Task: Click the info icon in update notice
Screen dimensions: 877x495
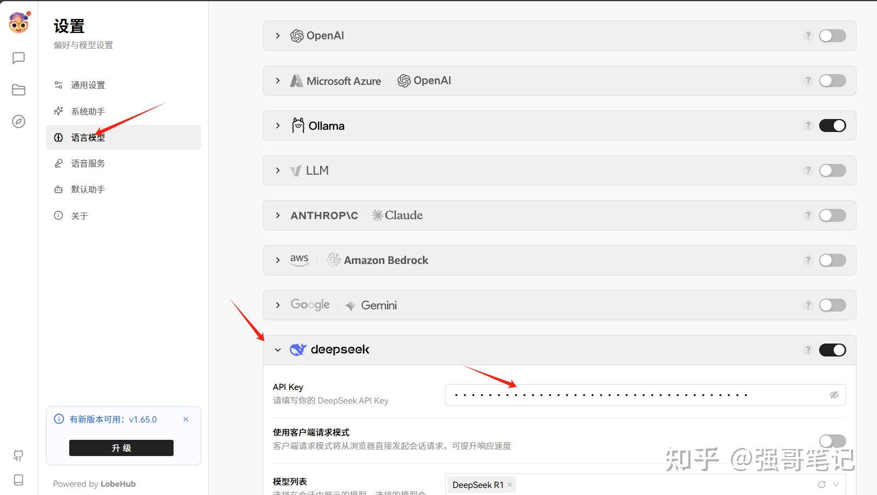Action: [59, 419]
